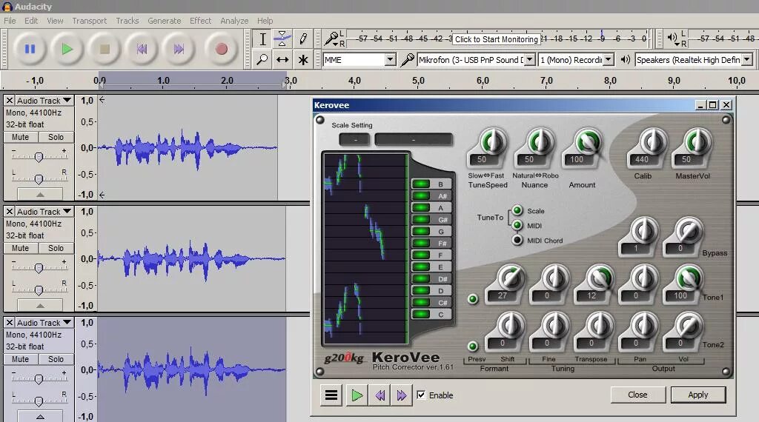Open the second Audio Track name menu

[44, 212]
